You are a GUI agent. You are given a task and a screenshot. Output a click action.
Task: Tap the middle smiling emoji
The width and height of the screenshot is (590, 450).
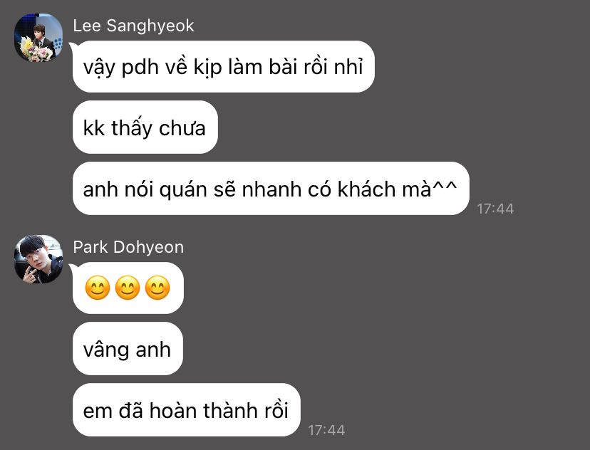pyautogui.click(x=128, y=288)
